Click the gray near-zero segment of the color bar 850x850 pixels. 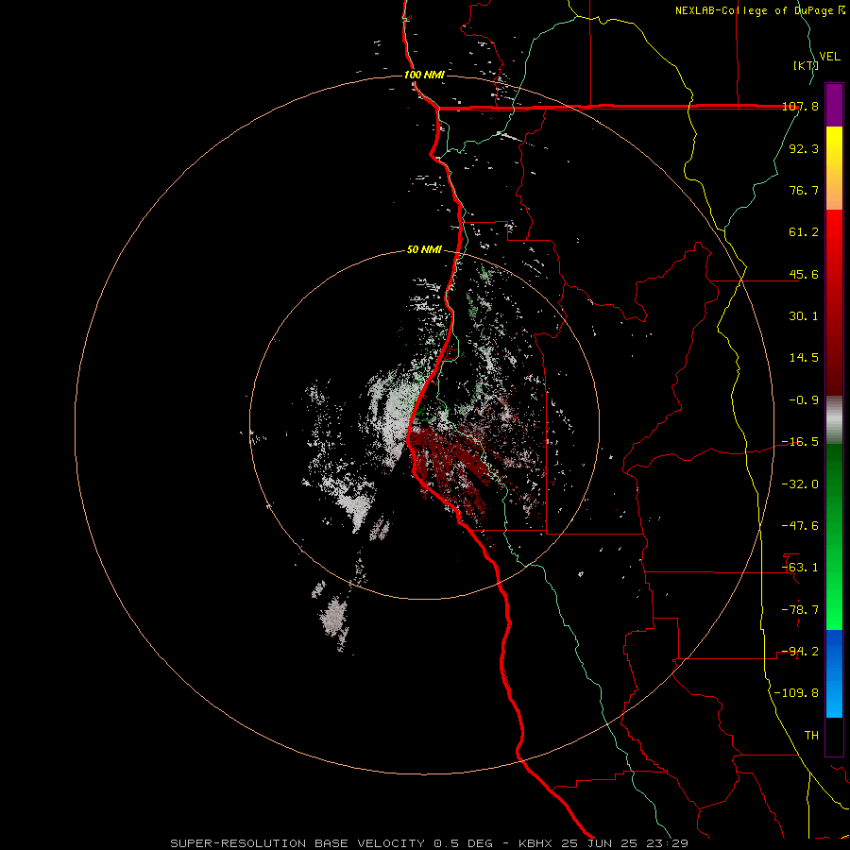834,420
